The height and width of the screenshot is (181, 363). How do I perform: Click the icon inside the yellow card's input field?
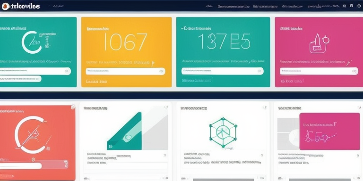point(161,71)
